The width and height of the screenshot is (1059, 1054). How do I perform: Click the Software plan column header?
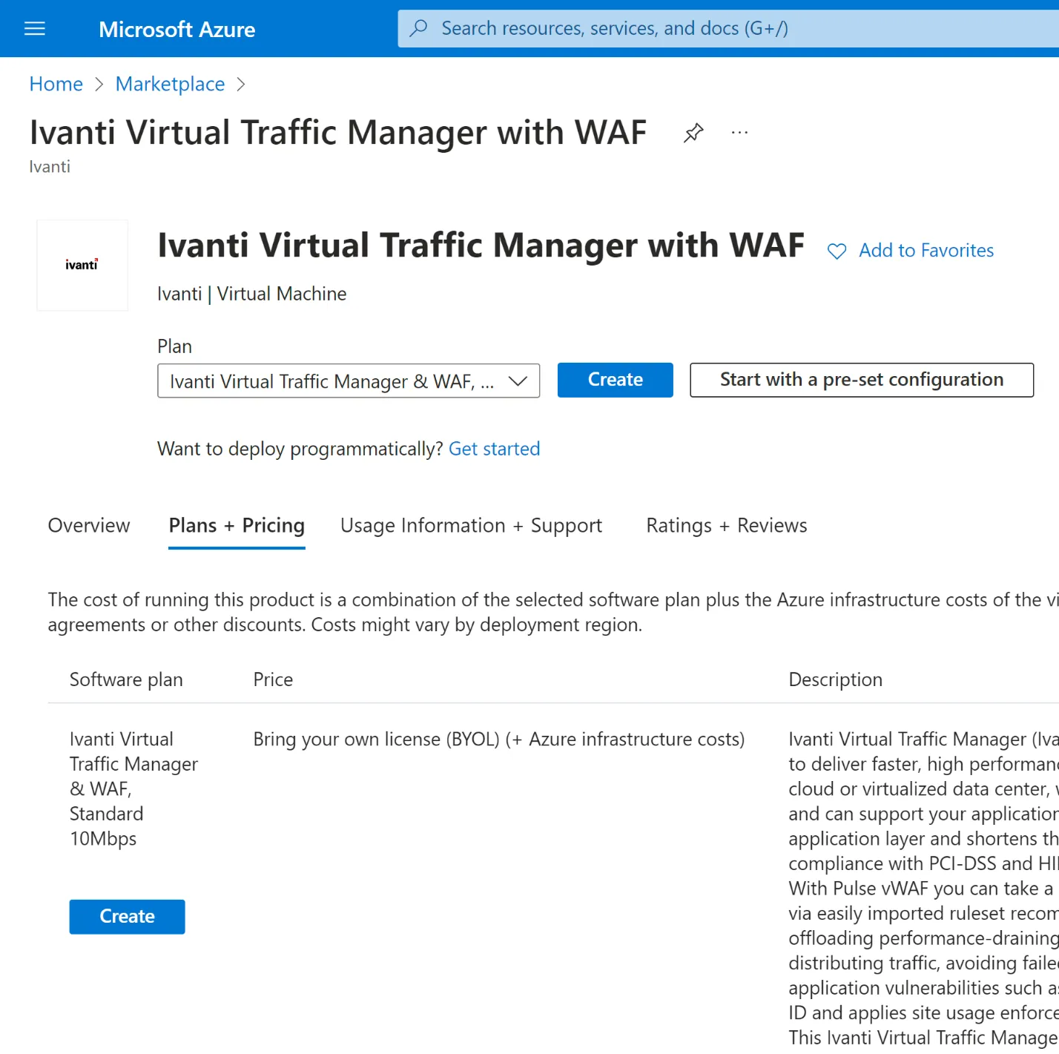coord(126,679)
